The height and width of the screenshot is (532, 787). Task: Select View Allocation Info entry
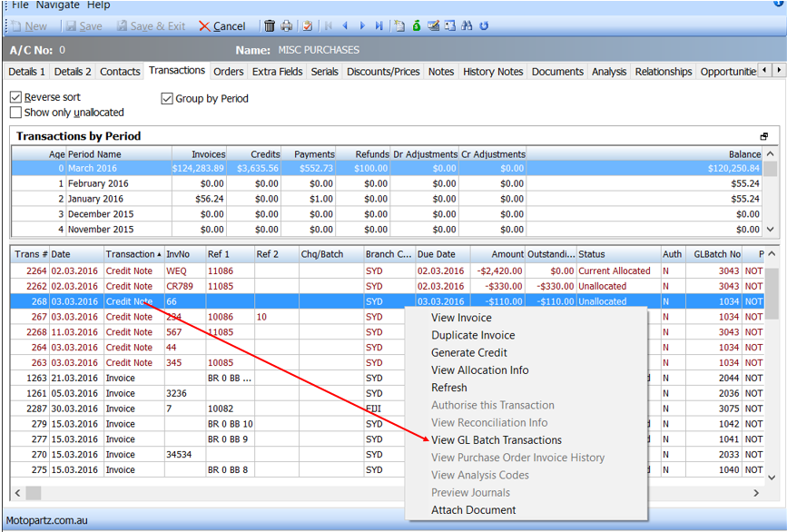480,370
